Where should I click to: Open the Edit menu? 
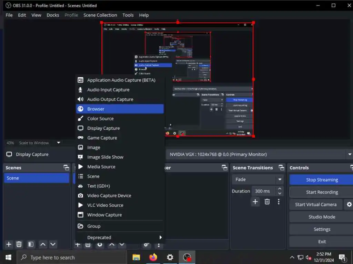point(22,15)
